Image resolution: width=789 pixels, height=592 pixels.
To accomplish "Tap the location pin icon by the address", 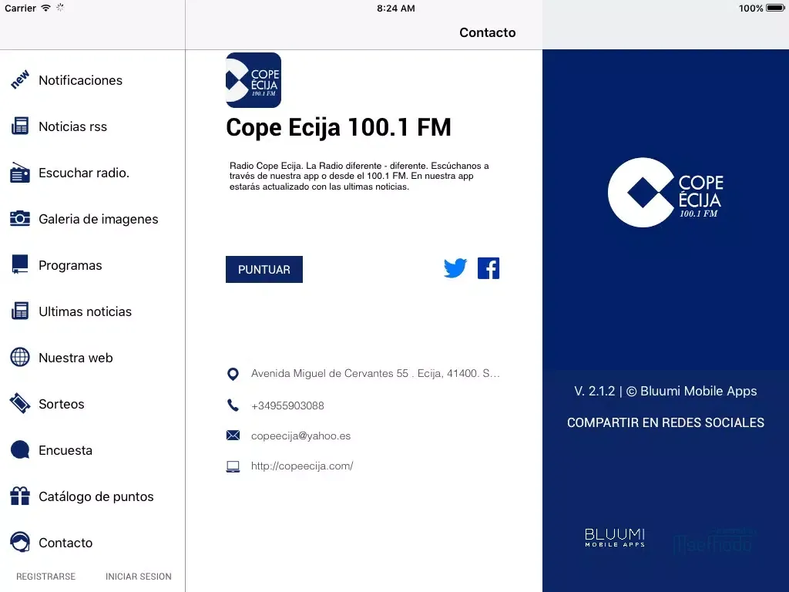I will (233, 374).
